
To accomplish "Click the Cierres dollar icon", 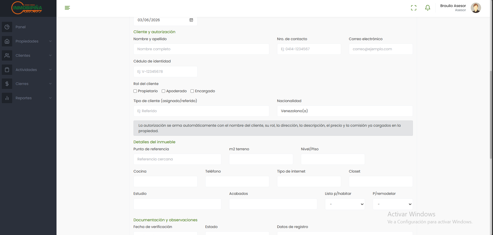I will coord(7,84).
